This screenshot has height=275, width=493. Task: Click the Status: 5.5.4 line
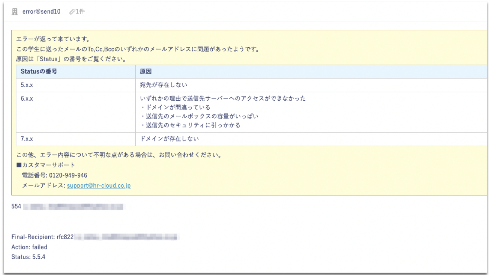(29, 257)
